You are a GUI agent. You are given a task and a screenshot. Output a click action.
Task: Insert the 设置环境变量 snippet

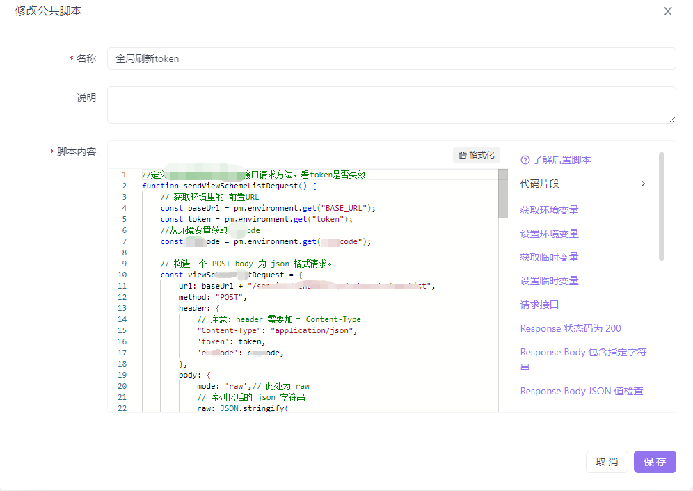click(550, 234)
